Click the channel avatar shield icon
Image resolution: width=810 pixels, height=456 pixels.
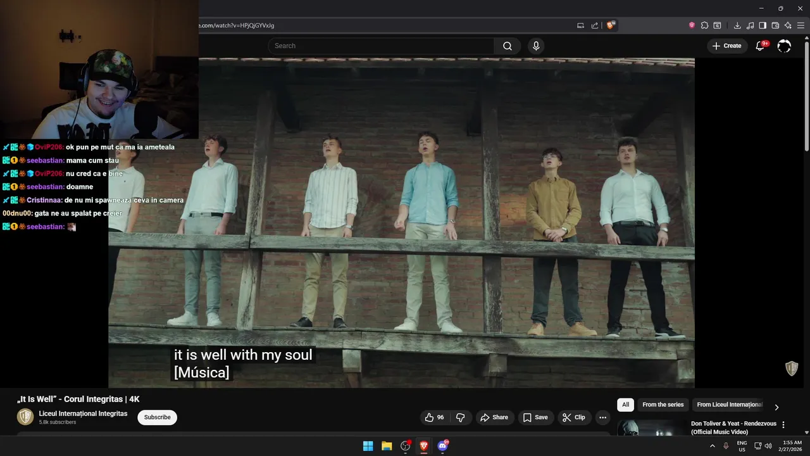[x=25, y=417]
